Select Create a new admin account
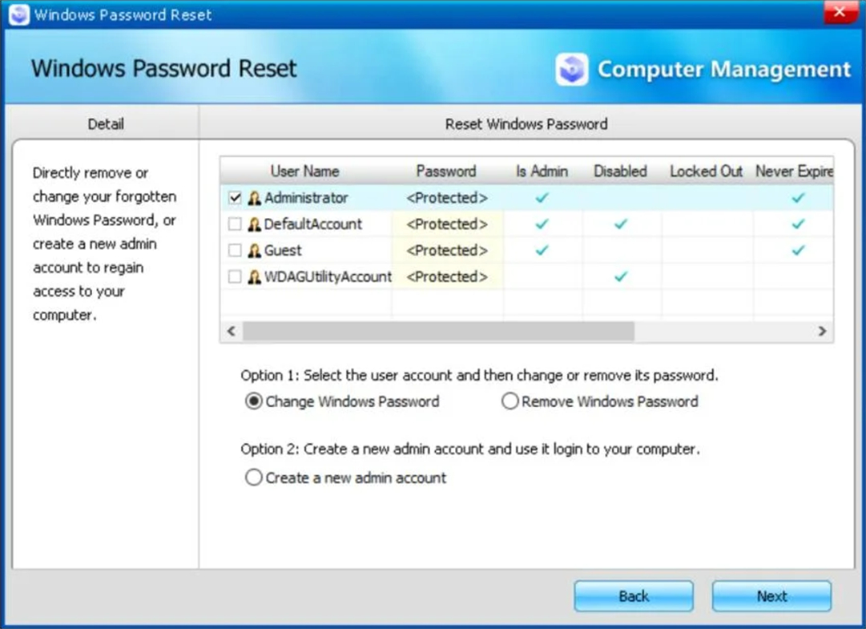This screenshot has width=866, height=629. pyautogui.click(x=254, y=478)
